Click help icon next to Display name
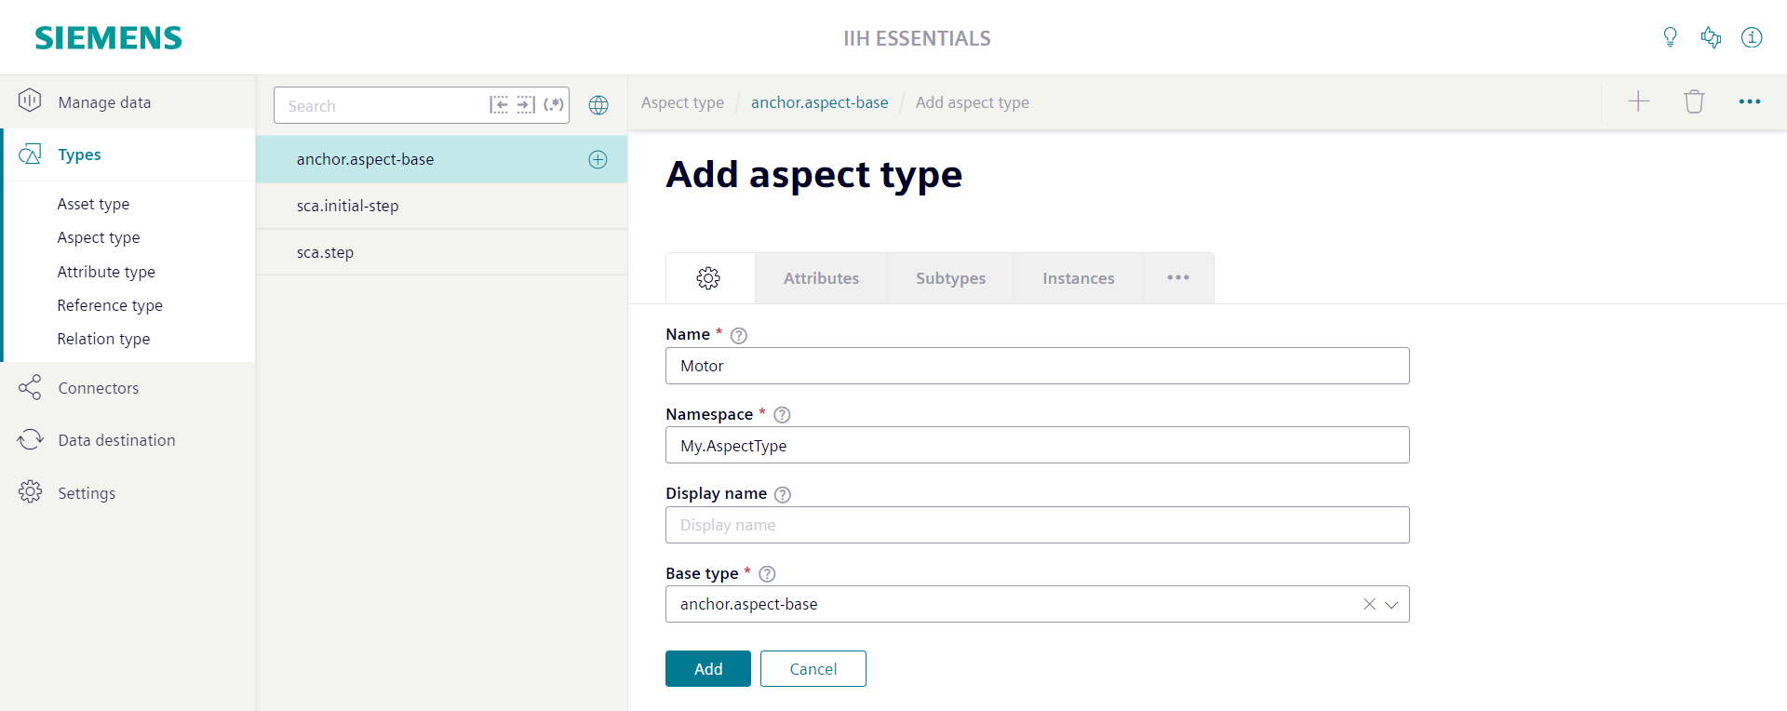This screenshot has width=1787, height=711. (783, 494)
